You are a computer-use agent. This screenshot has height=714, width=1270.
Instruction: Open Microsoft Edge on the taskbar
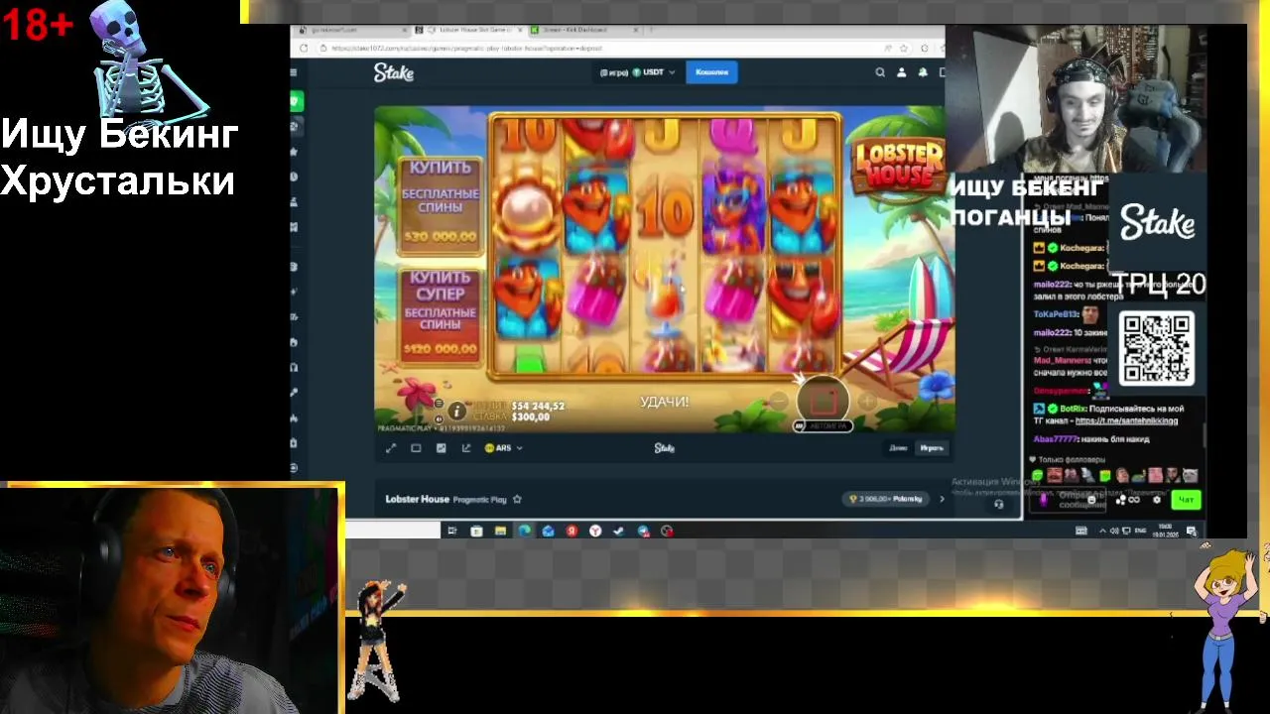tap(524, 531)
